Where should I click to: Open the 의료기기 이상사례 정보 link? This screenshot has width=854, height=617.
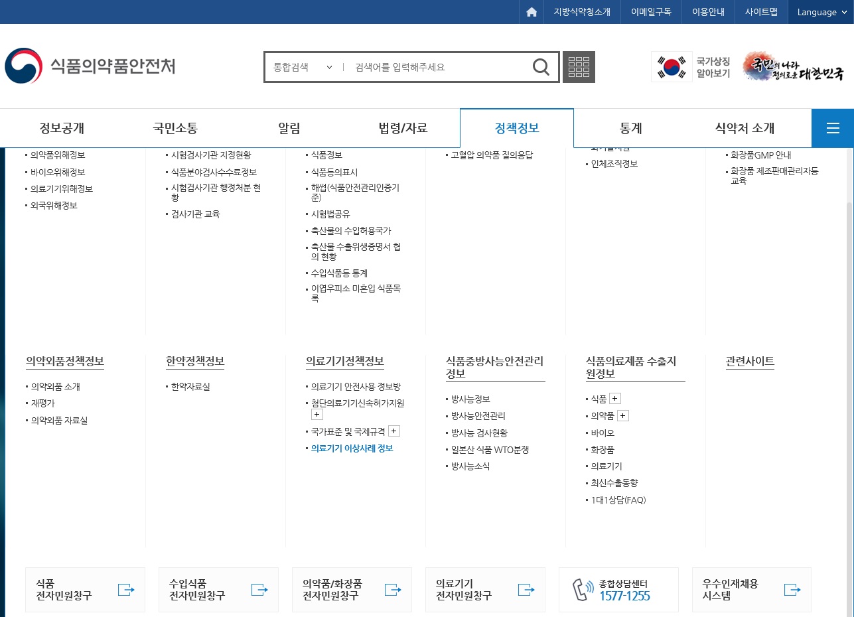pyautogui.click(x=352, y=448)
